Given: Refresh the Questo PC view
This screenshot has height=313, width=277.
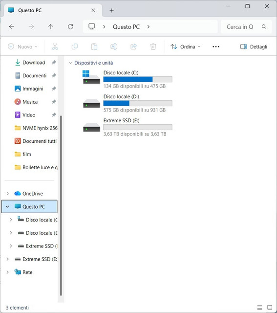Looking at the screenshot, I should coord(70,27).
